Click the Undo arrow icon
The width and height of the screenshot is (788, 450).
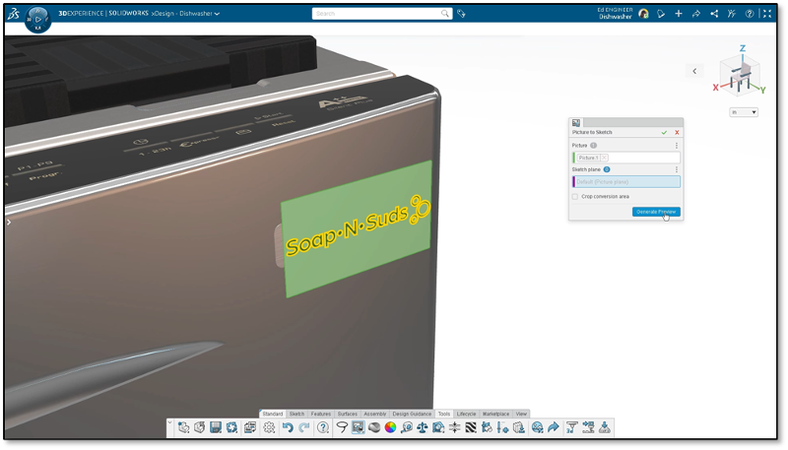[288, 427]
